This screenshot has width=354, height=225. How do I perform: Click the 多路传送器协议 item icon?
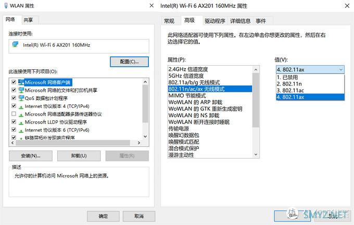coord(21,115)
